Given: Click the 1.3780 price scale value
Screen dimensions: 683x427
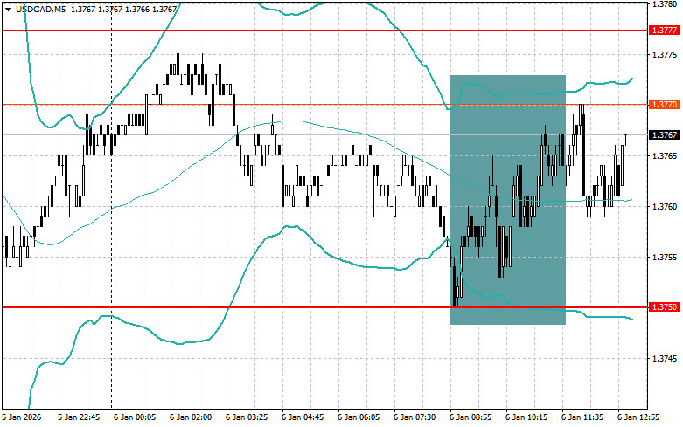Looking at the screenshot, I should tap(665, 3).
